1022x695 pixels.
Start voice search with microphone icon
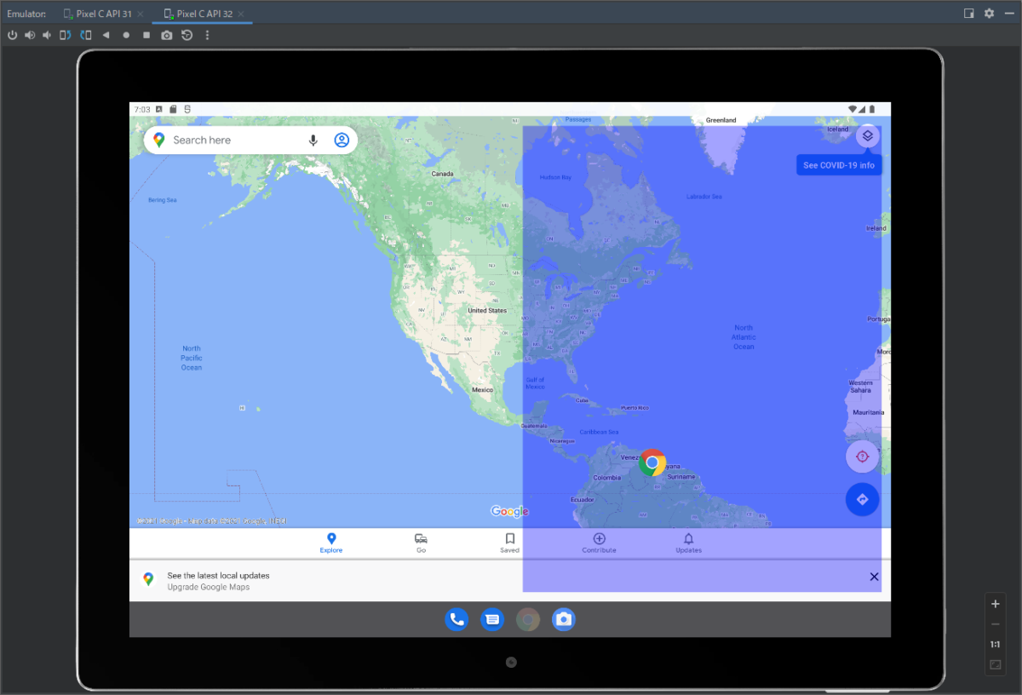click(313, 140)
